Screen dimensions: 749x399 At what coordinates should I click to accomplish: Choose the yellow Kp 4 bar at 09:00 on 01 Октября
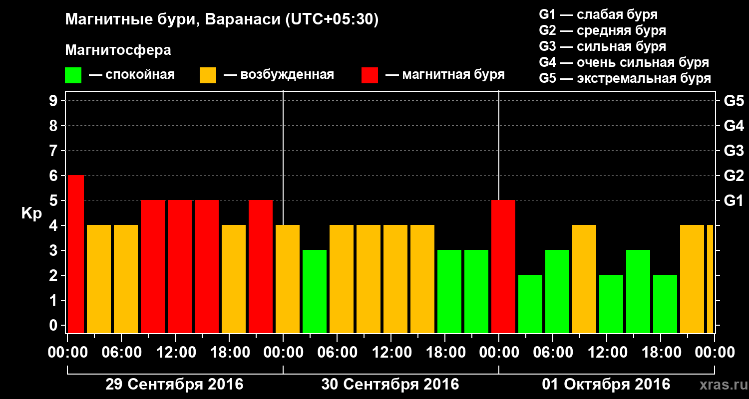[x=584, y=279]
